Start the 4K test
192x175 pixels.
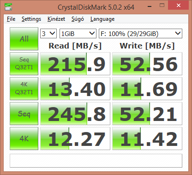click(x=24, y=139)
